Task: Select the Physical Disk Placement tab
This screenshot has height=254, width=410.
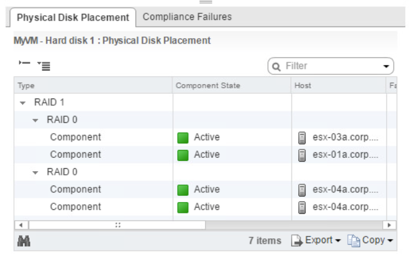Action: tap(73, 18)
